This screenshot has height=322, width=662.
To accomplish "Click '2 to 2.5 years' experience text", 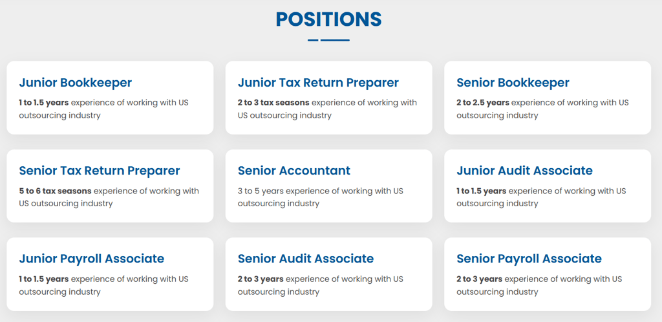I will (x=482, y=102).
